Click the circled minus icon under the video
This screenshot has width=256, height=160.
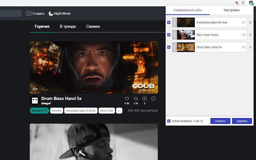tap(153, 98)
